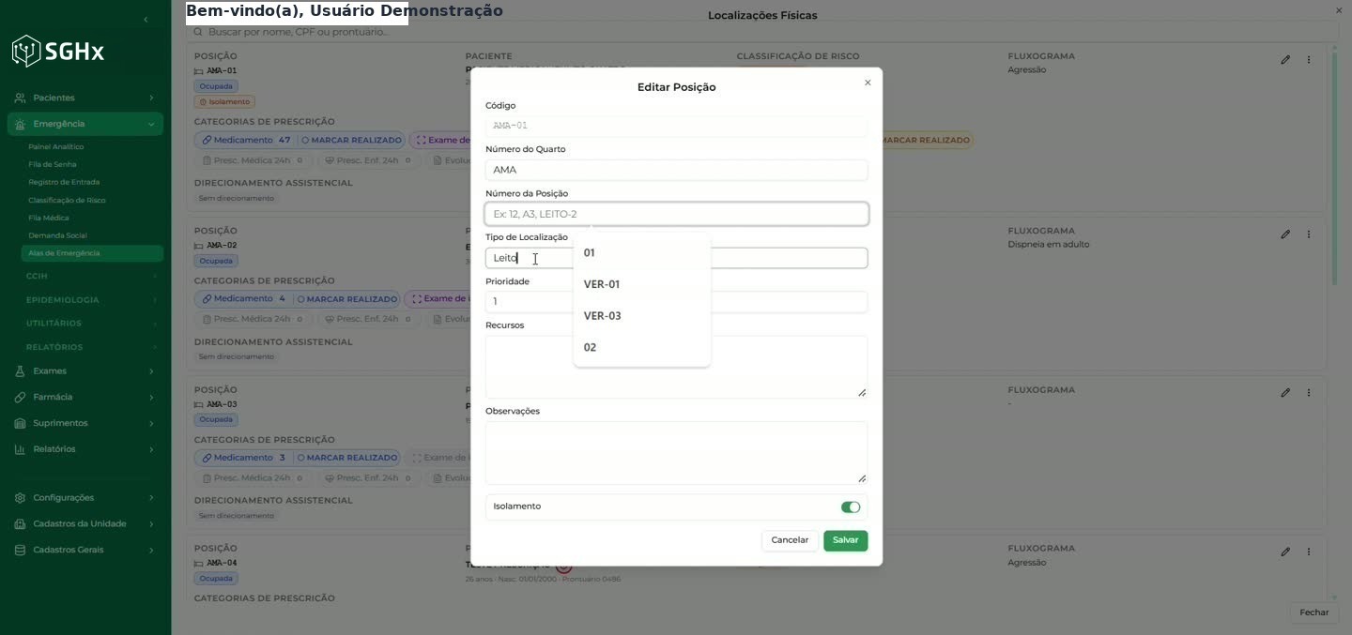The image size is (1352, 635).
Task: Open the Farmácia menu
Action: click(x=84, y=397)
